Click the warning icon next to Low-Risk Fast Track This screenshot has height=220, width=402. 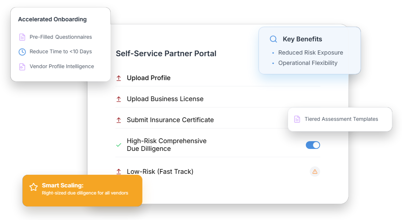point(315,172)
